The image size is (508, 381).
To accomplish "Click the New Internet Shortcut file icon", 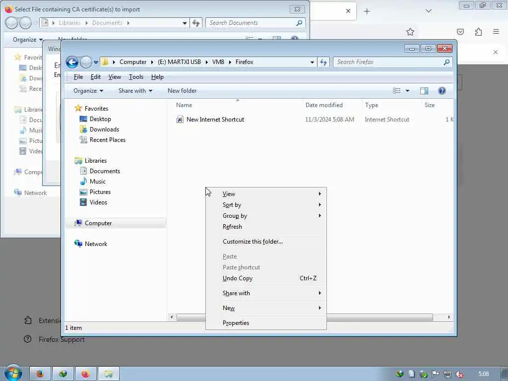I will point(180,120).
